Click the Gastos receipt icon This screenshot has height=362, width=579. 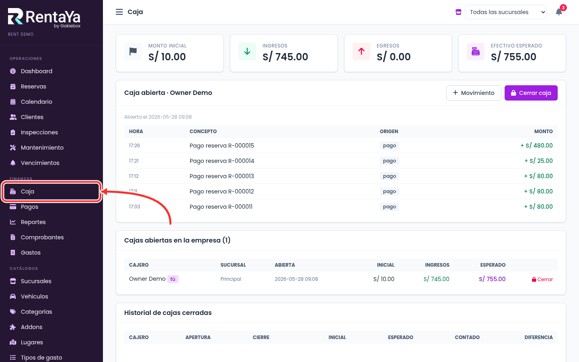(x=13, y=253)
